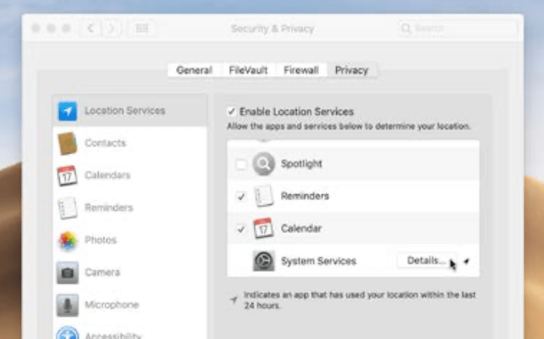Click the Details… button for System Services
The width and height of the screenshot is (544, 339).
[426, 261]
